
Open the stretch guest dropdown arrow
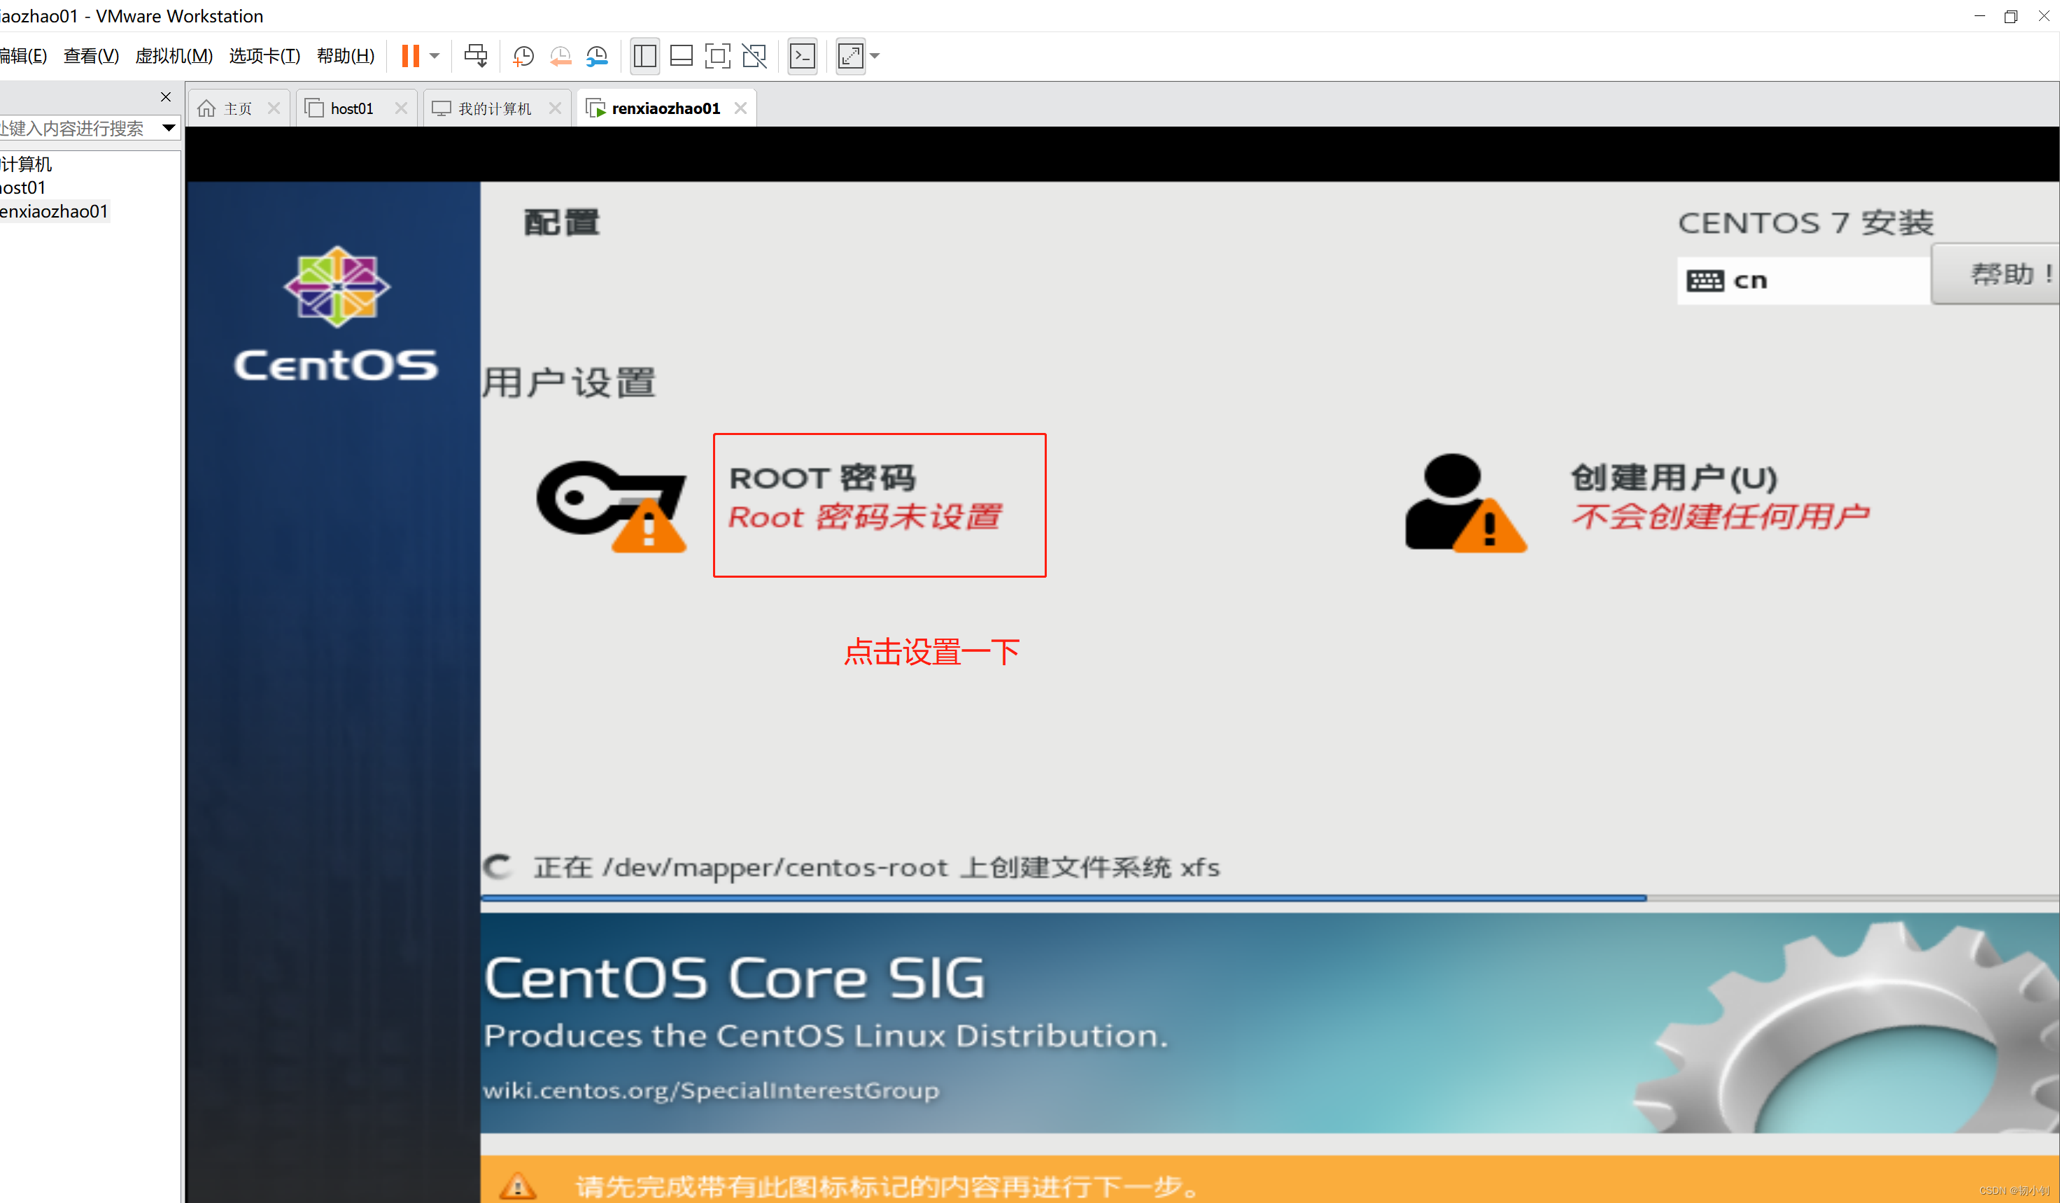(875, 55)
